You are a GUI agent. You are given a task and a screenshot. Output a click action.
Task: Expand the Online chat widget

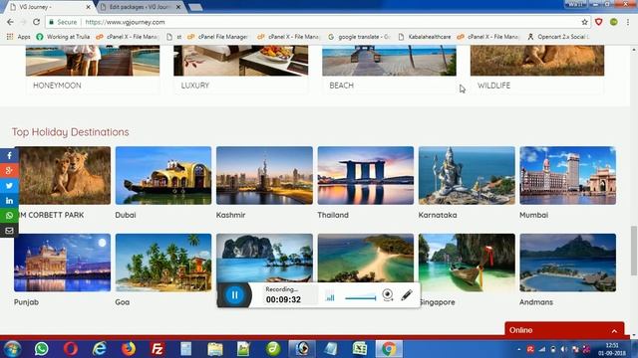(x=564, y=330)
